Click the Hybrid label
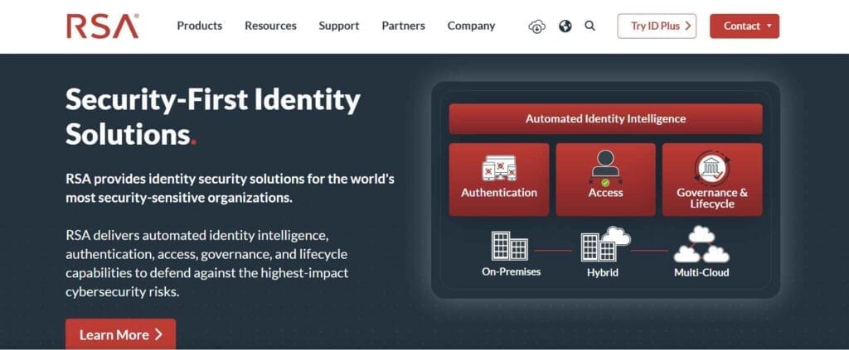The height and width of the screenshot is (350, 849). [x=602, y=272]
